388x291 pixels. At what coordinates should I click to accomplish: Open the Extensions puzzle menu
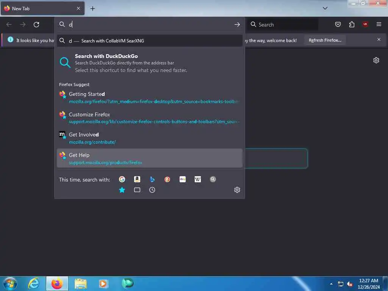352,24
